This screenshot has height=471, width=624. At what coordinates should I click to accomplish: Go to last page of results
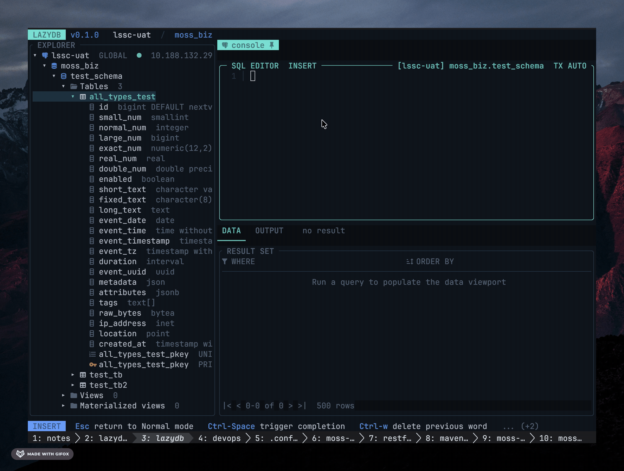[302, 406]
